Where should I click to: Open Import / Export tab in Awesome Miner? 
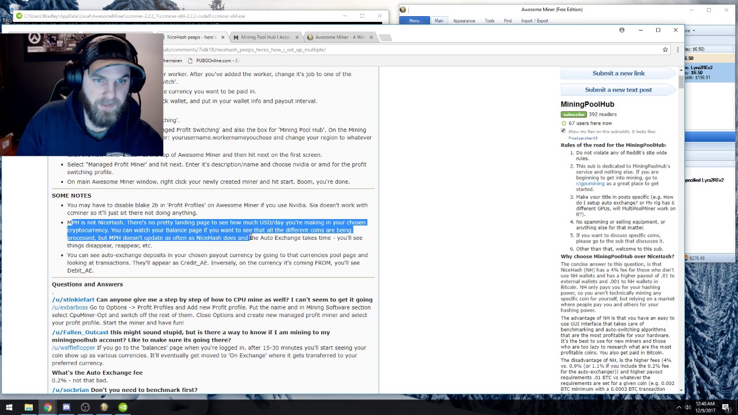(534, 21)
